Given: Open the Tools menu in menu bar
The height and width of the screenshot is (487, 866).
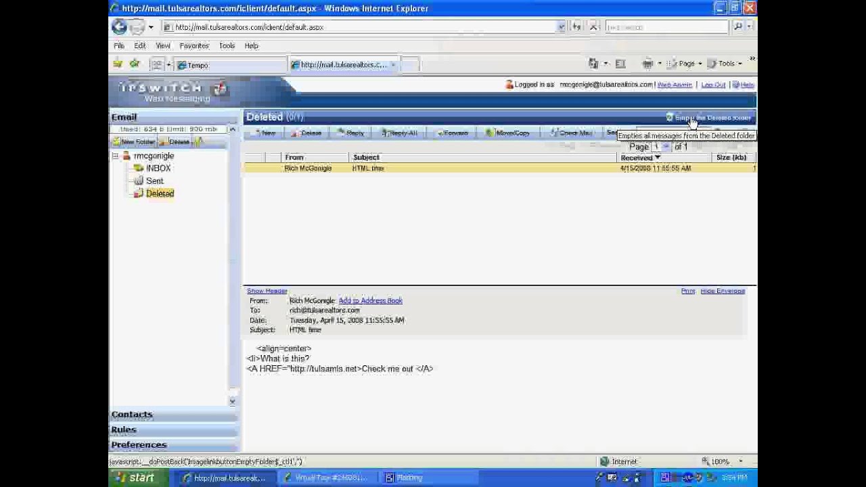Looking at the screenshot, I should (x=227, y=46).
